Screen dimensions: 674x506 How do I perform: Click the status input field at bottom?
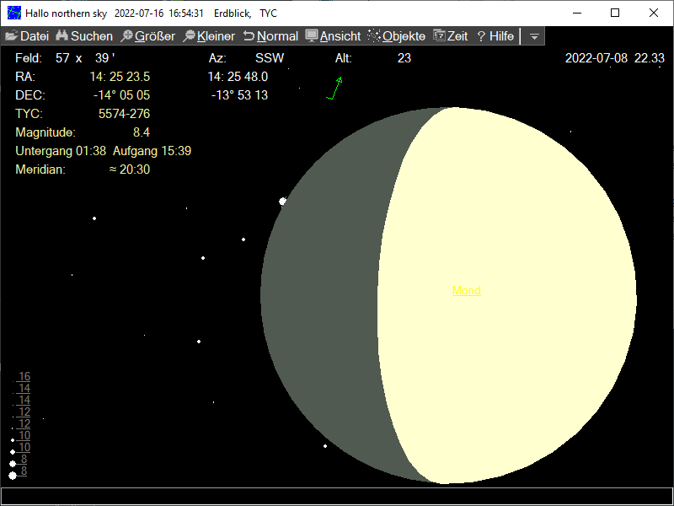pyautogui.click(x=337, y=496)
